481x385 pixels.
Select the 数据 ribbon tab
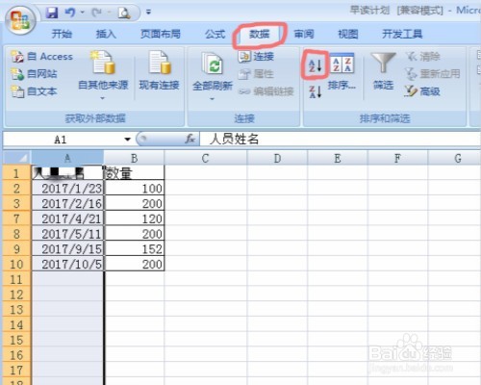point(260,34)
